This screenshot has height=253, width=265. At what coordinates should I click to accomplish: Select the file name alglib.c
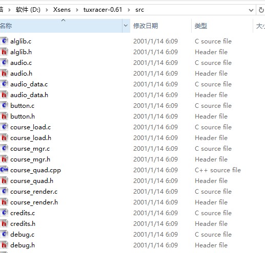tap(21, 41)
